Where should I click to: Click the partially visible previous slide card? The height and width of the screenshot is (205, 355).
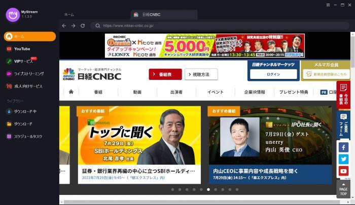point(64,145)
